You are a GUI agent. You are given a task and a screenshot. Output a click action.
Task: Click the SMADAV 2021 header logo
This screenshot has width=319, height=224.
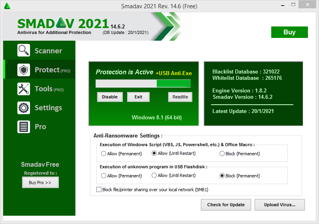click(63, 23)
